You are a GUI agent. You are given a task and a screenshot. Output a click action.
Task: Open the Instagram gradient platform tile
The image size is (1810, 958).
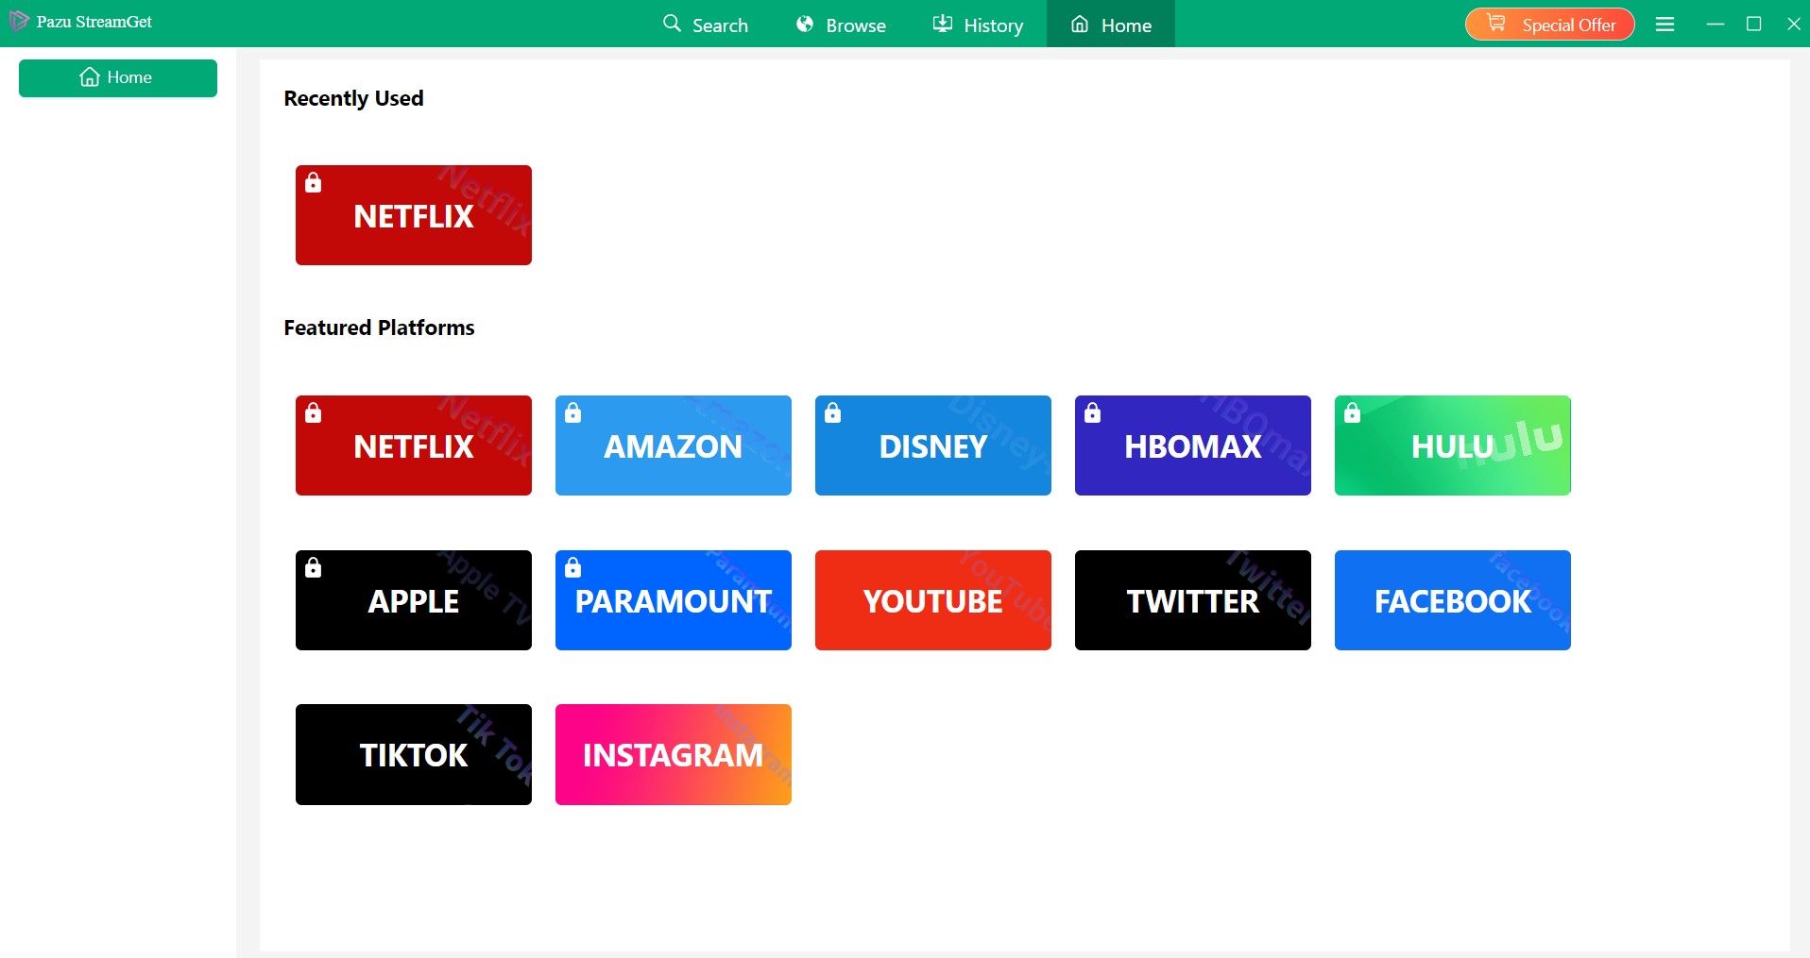pyautogui.click(x=673, y=754)
